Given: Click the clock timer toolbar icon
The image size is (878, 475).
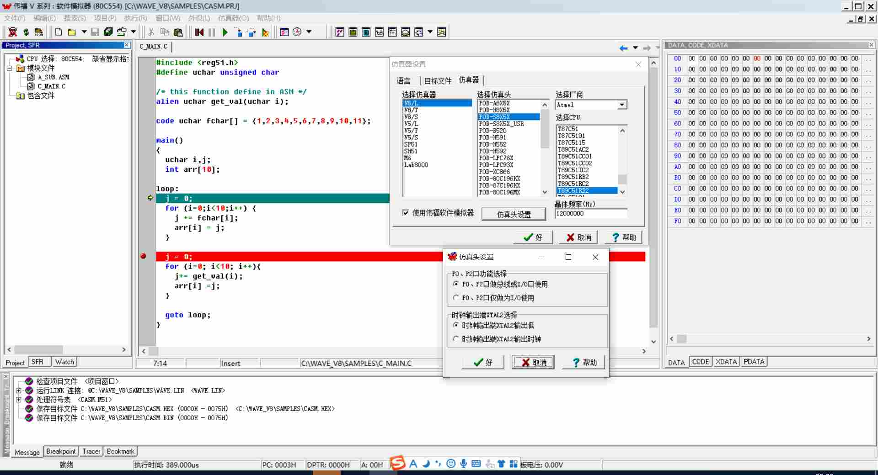Looking at the screenshot, I should click(297, 32).
